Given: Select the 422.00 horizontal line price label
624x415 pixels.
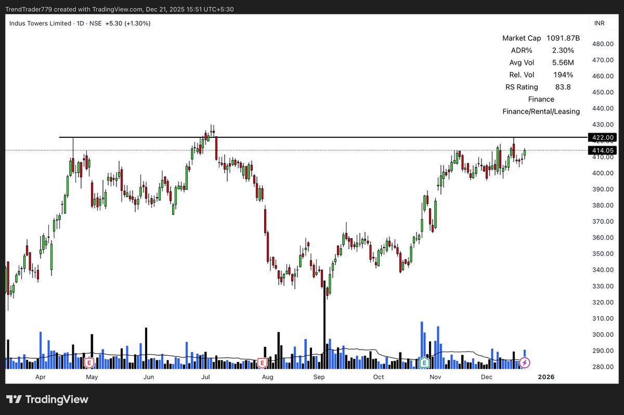Looking at the screenshot, I should [602, 137].
